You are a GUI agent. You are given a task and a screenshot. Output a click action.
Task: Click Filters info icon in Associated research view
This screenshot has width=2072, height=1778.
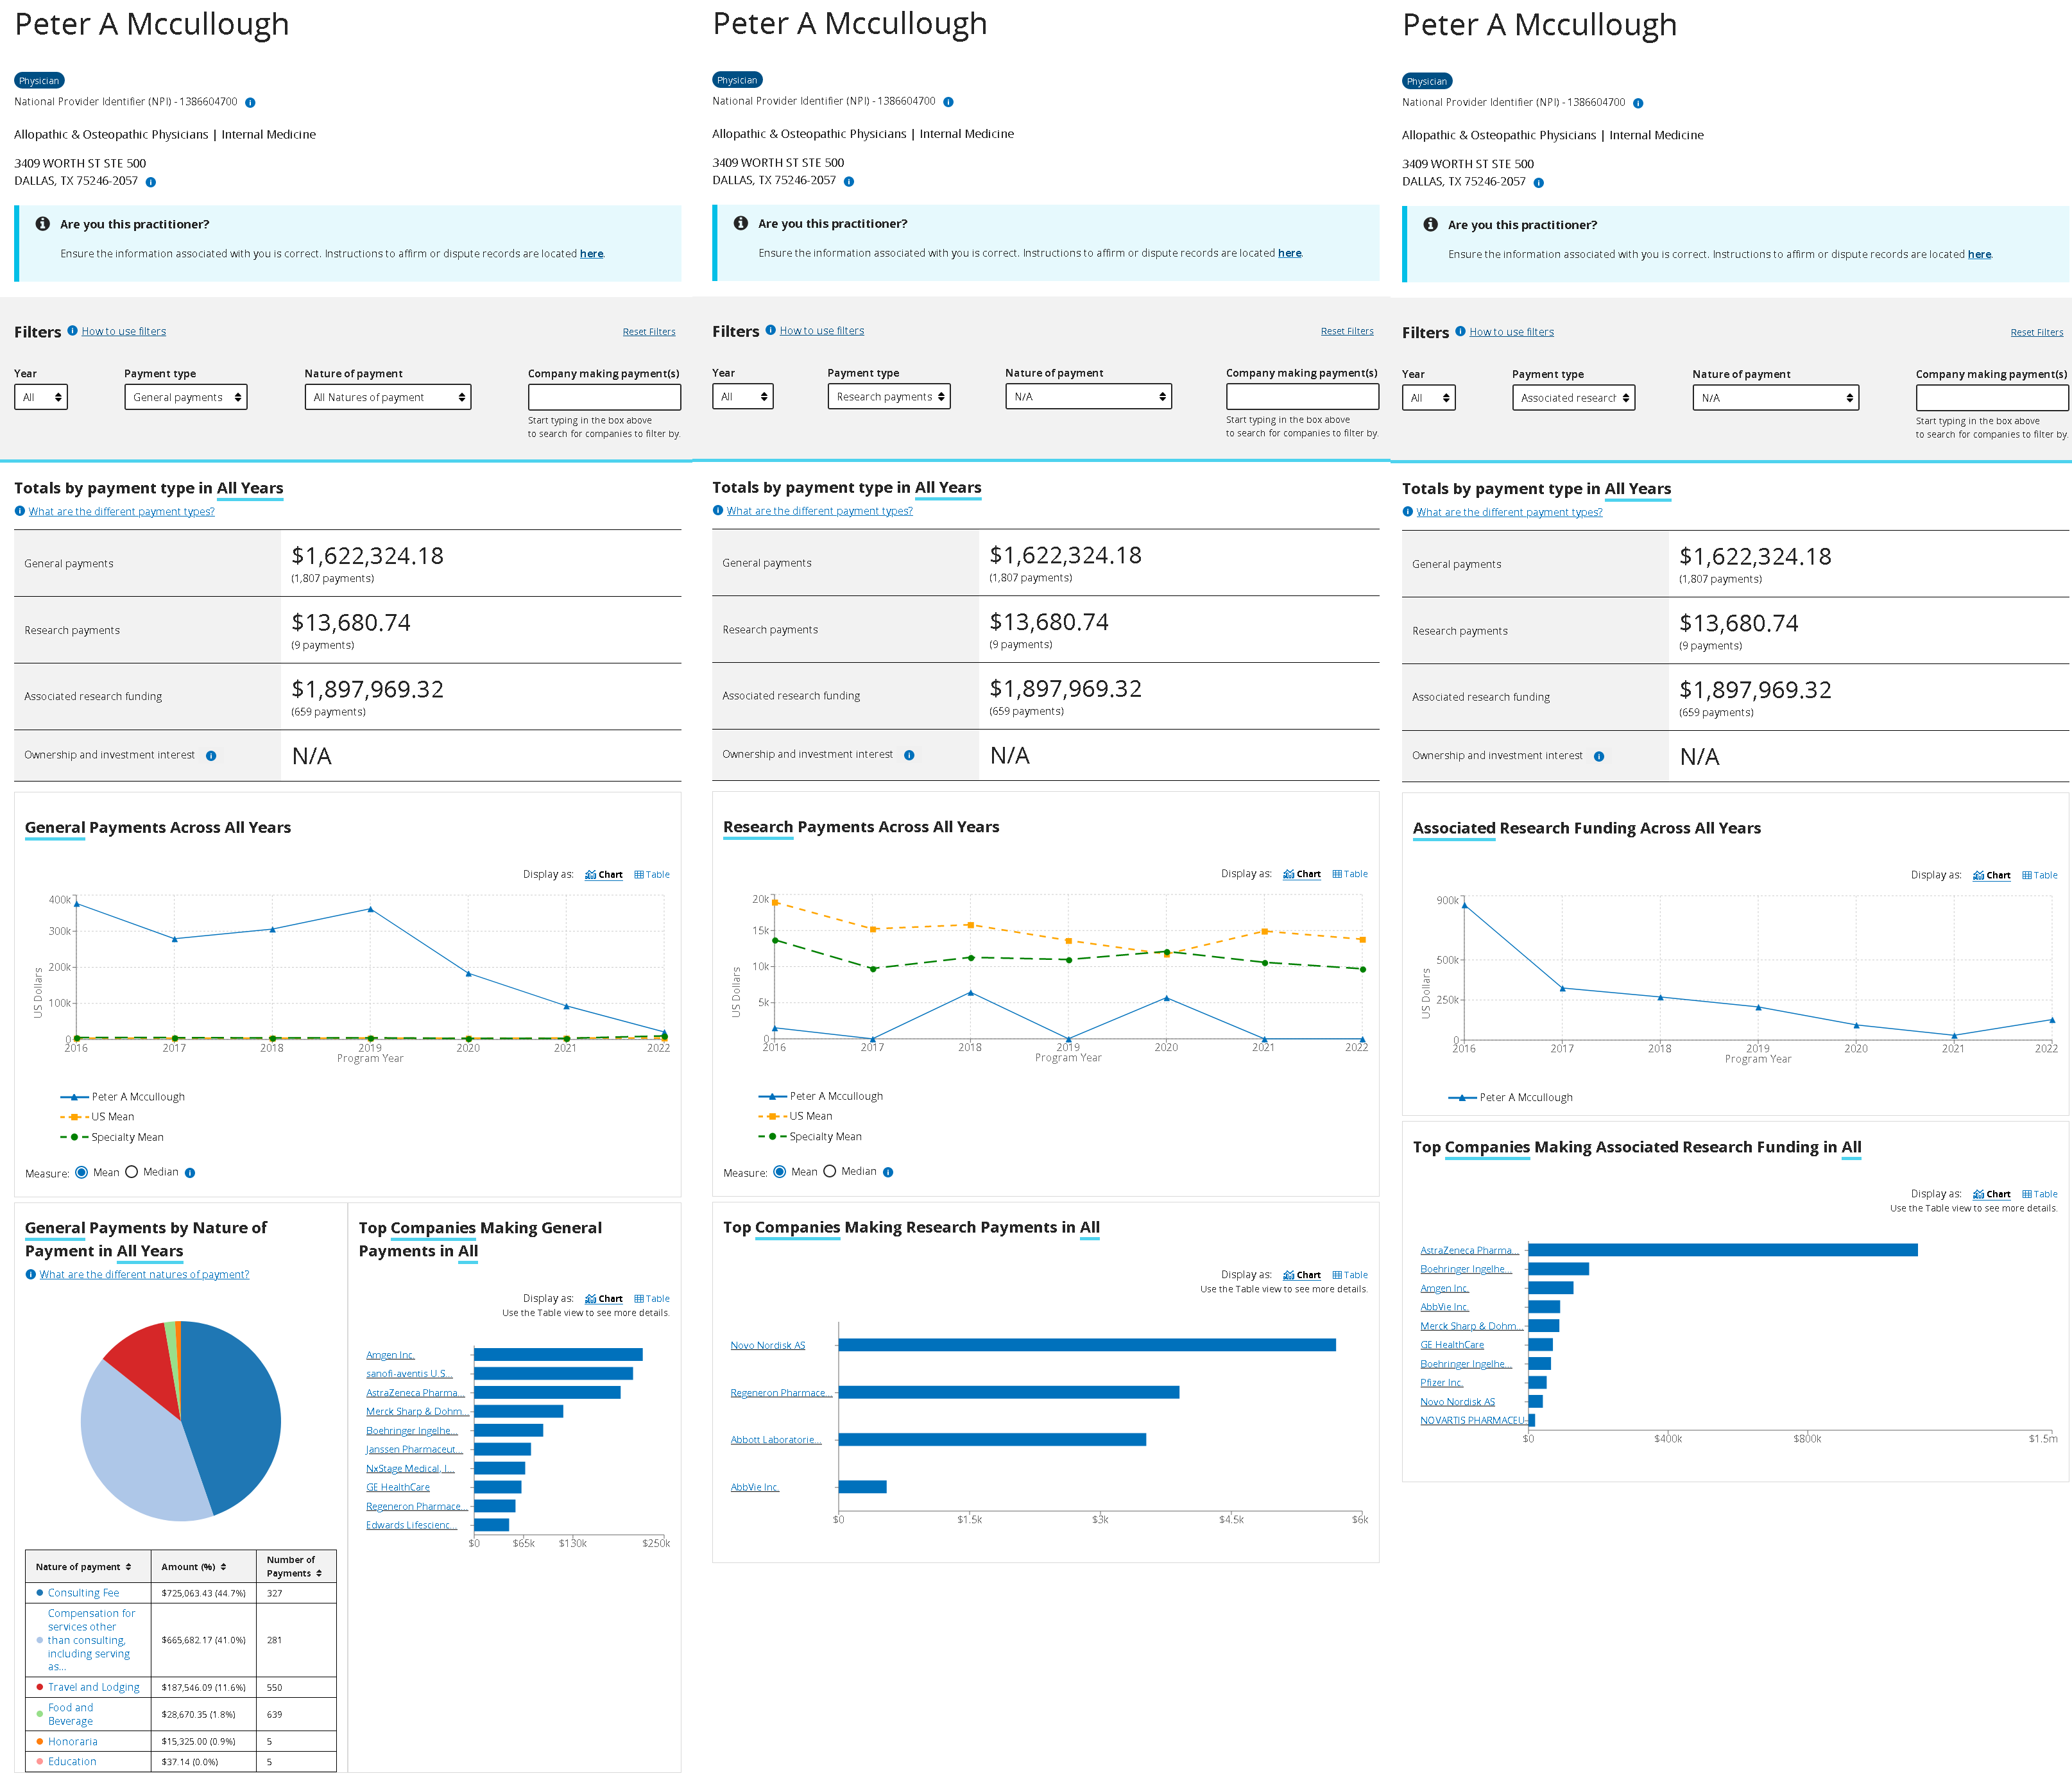click(x=1460, y=331)
